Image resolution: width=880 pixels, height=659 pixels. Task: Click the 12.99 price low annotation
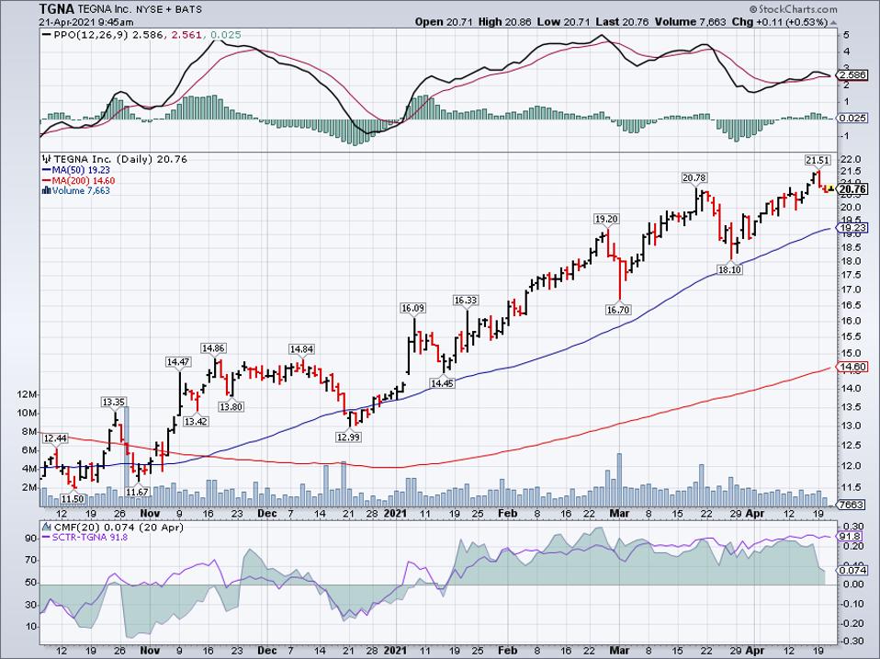[x=348, y=437]
